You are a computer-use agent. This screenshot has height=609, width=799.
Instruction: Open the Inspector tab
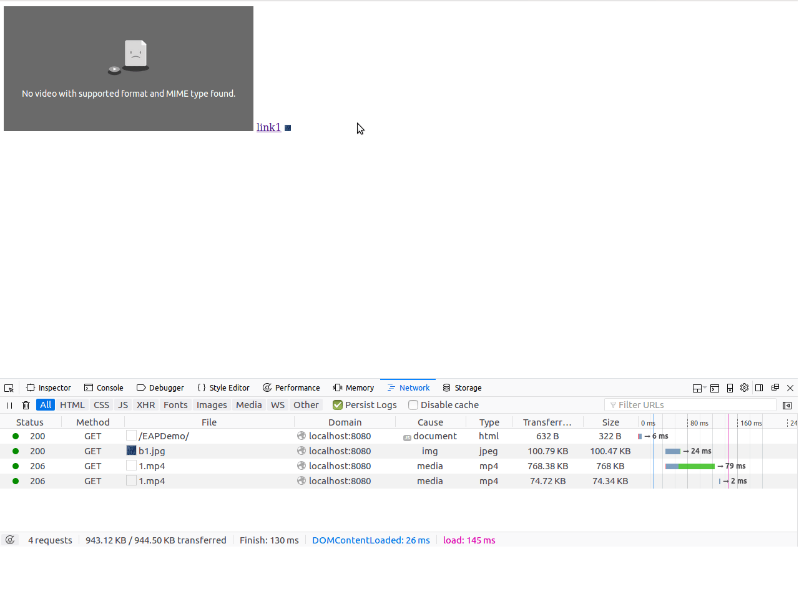(49, 387)
